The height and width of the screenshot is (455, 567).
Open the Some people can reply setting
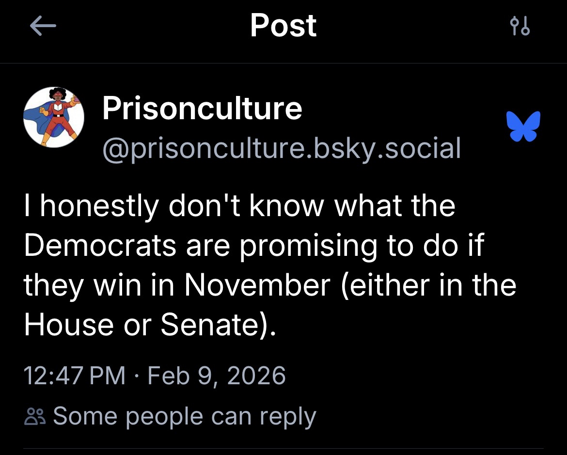point(184,416)
